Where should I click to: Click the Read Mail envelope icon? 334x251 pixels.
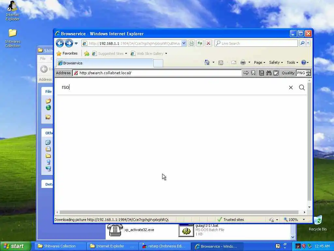point(234,62)
